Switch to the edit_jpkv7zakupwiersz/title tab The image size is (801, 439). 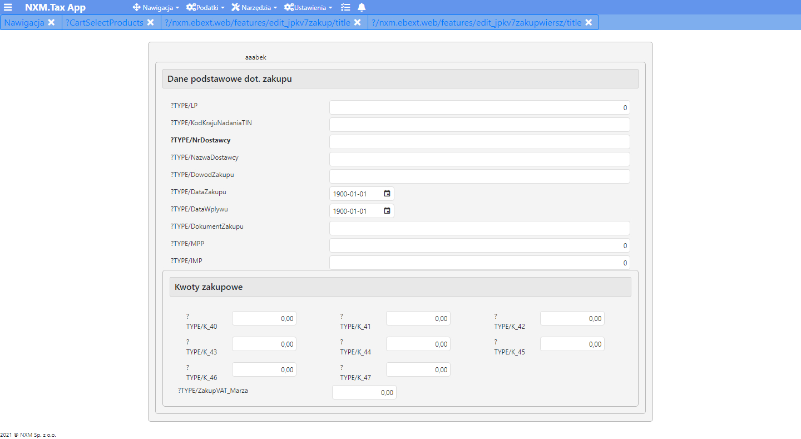point(477,22)
